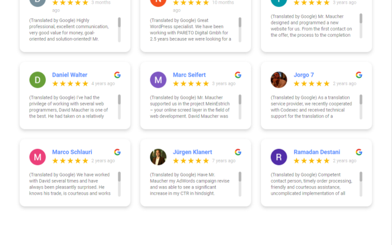Visit the Marco Schlauri reviewer profile link
The image size is (392, 245).
(72, 152)
